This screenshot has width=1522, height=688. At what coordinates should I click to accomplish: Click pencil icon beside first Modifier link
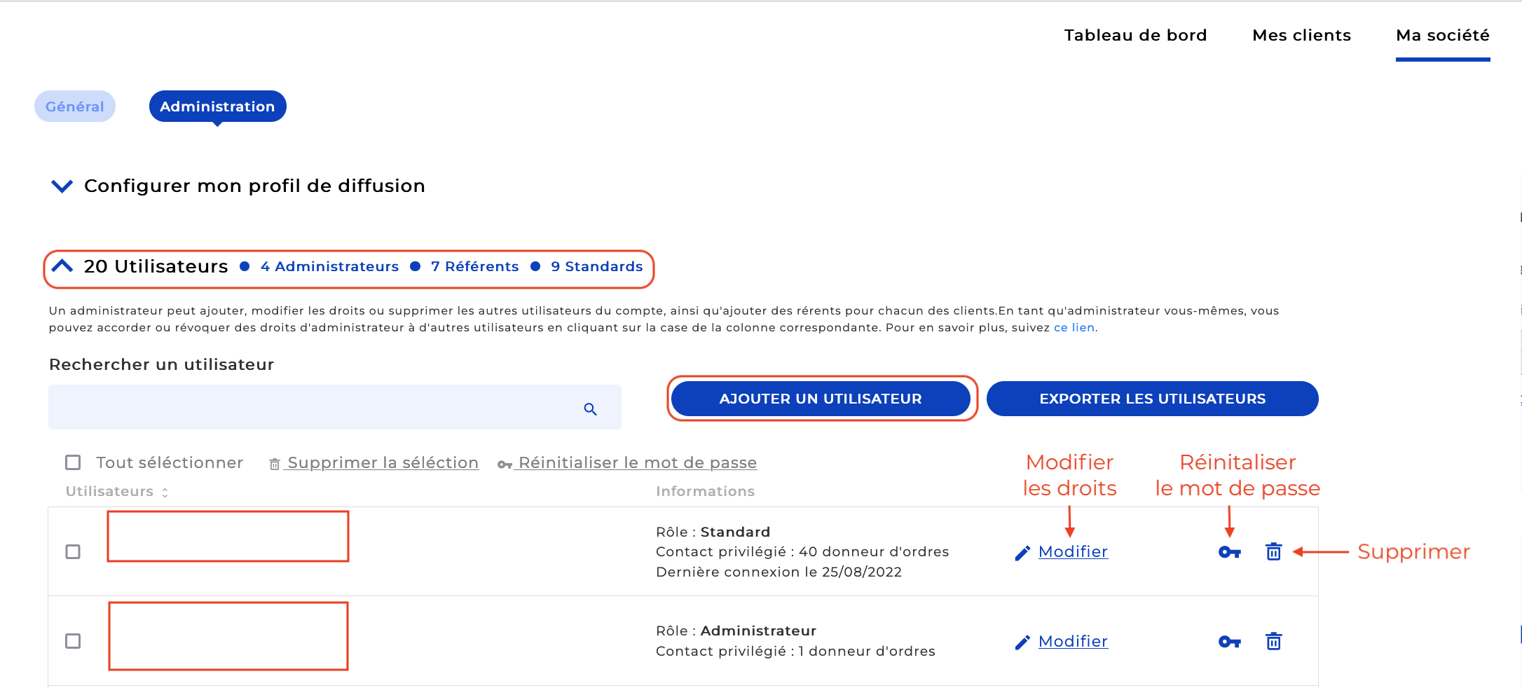pos(1022,553)
